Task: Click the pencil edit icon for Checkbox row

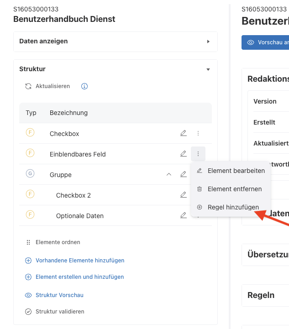Action: click(x=183, y=133)
